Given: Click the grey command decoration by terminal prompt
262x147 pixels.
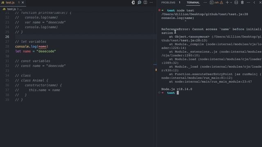Looking at the screenshot, I should pos(159,93).
